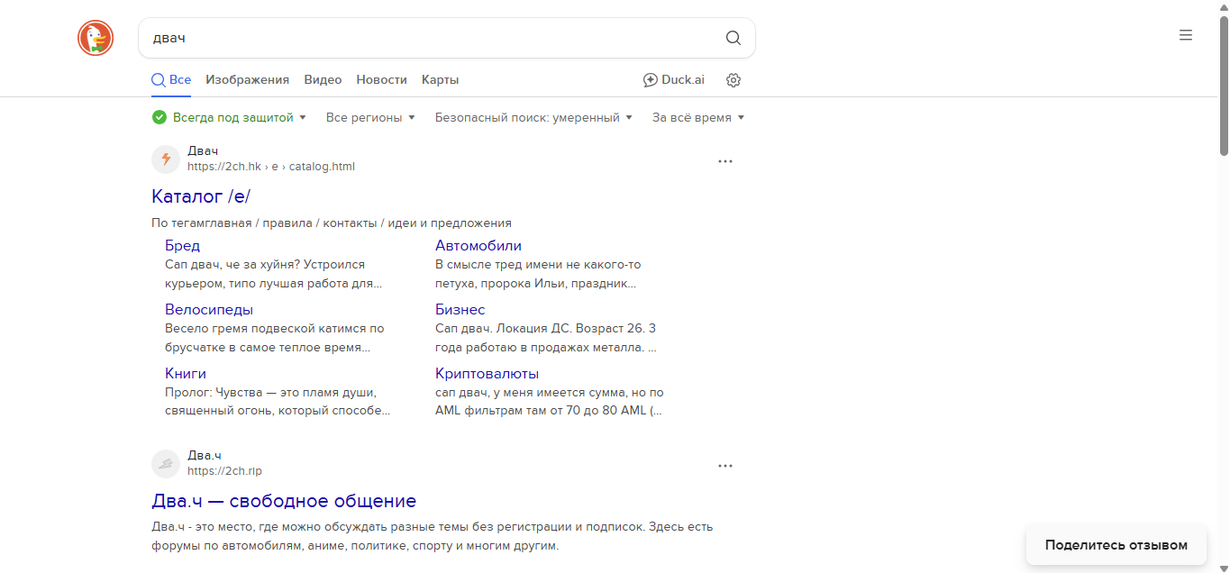
Task: Click the 'Поделитесь отзывом' feedback button
Action: click(1116, 545)
